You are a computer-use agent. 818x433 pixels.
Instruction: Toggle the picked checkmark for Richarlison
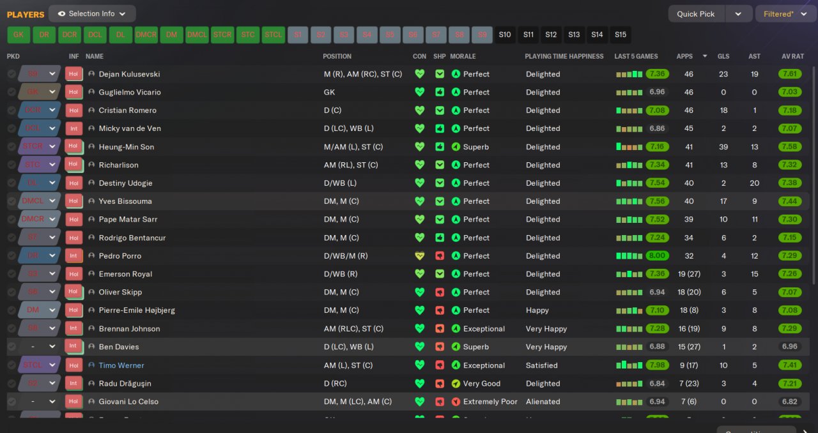click(x=12, y=165)
